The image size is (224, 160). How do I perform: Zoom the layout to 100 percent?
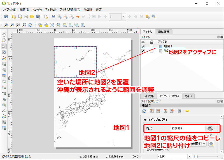(18, 25)
